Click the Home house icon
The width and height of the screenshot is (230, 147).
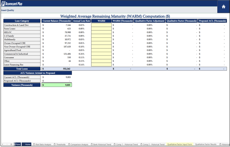click(x=223, y=7)
